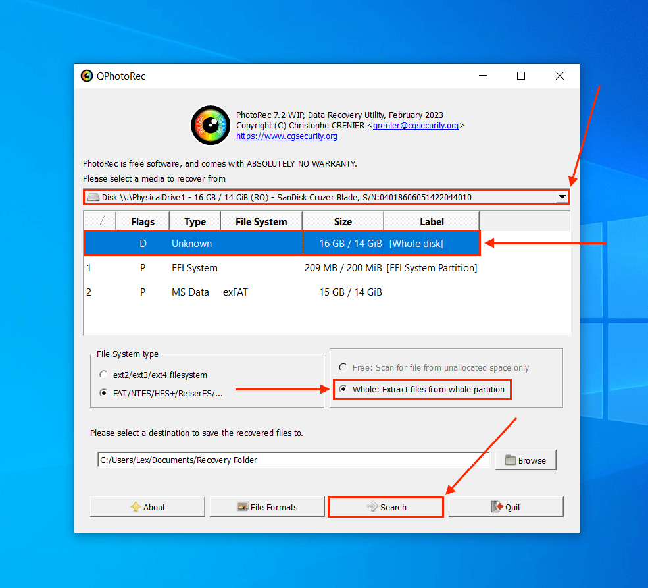648x588 pixels.
Task: Select the MS Data exFAT partition row
Action: click(282, 292)
